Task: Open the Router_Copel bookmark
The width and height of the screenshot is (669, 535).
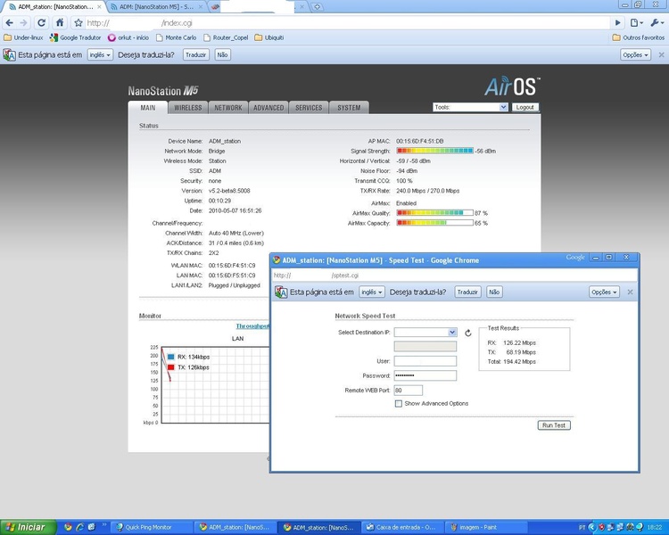Action: (x=226, y=37)
